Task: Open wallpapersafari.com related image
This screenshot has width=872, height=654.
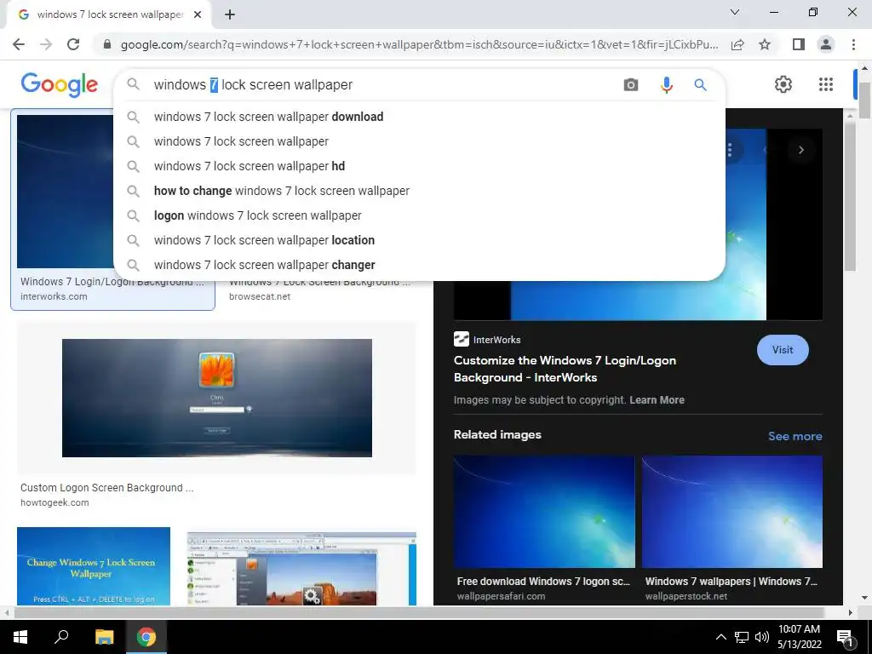Action: [x=544, y=512]
